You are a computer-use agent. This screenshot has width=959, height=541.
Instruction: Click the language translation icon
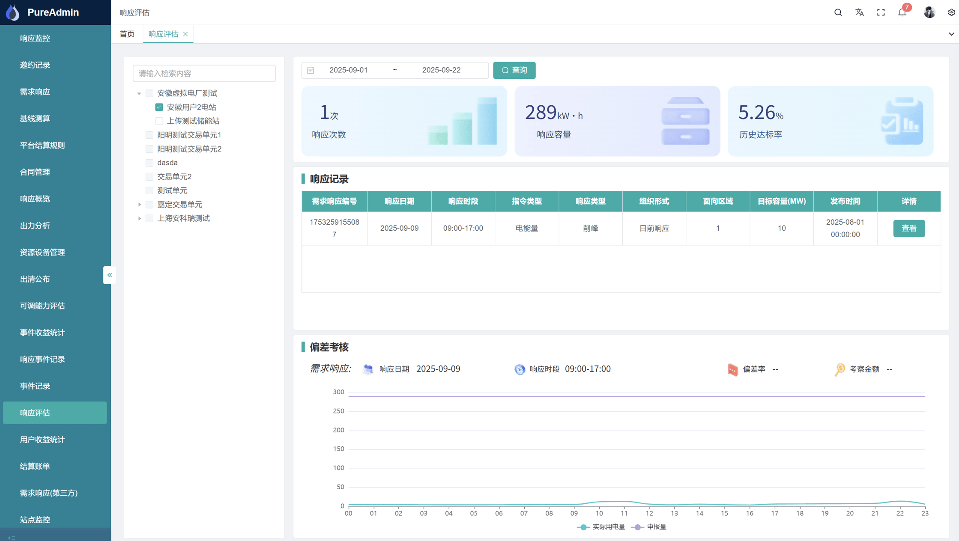tap(859, 12)
